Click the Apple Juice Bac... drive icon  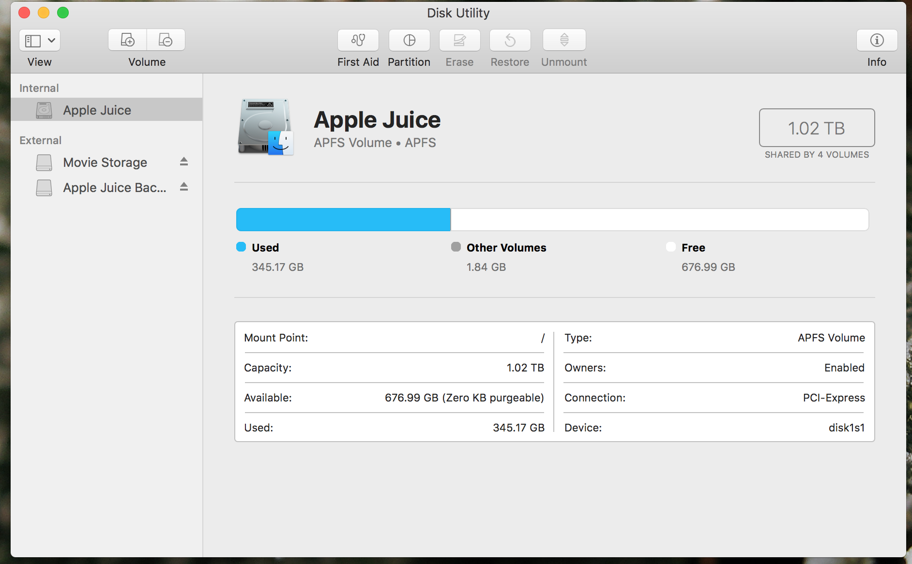[x=44, y=188]
